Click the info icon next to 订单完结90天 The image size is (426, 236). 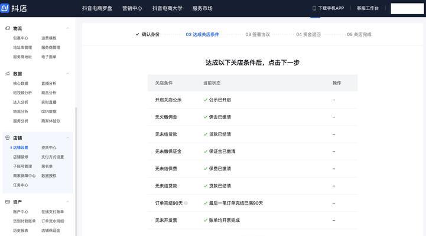tap(186, 203)
